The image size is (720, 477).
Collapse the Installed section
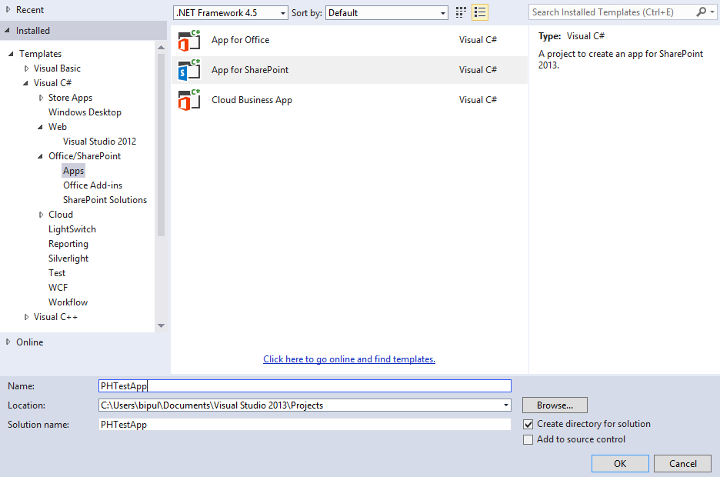pos(8,30)
